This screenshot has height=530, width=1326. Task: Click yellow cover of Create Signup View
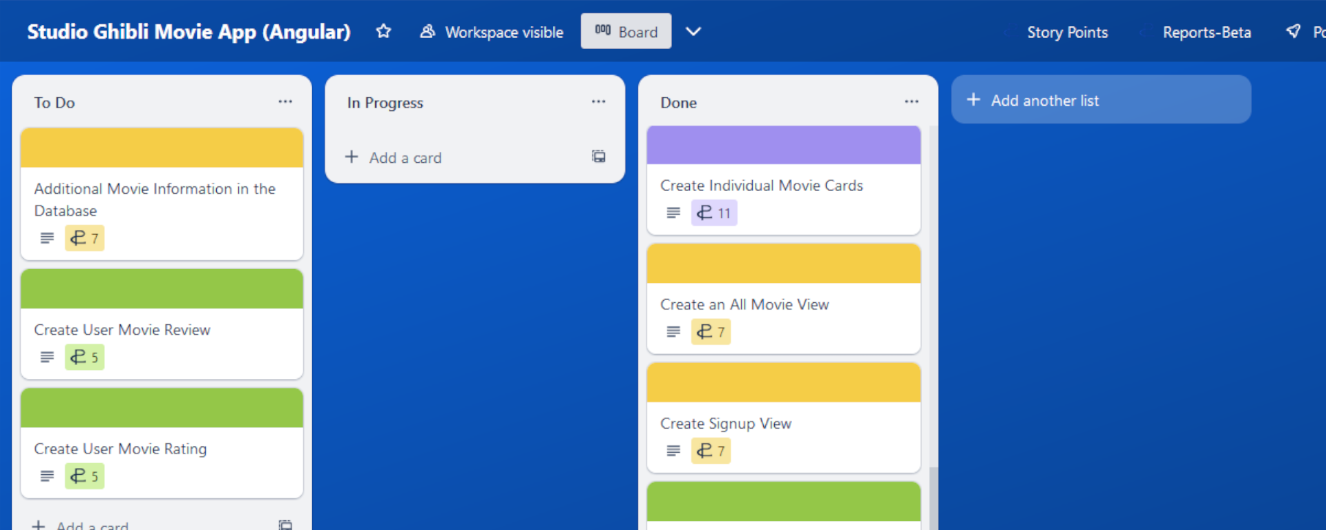(x=784, y=383)
